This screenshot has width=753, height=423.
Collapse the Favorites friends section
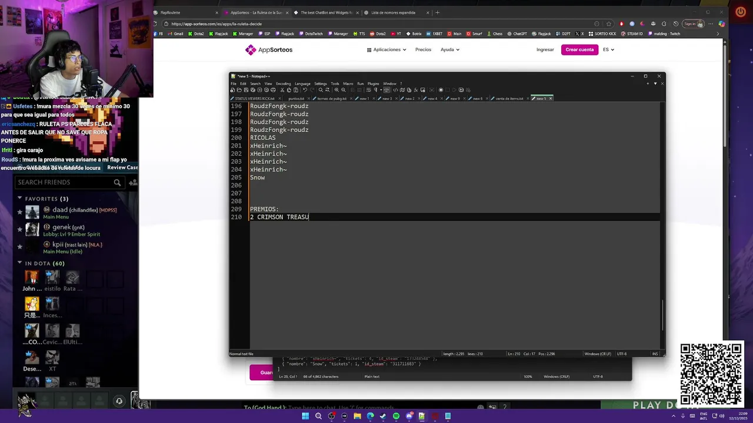click(x=19, y=199)
